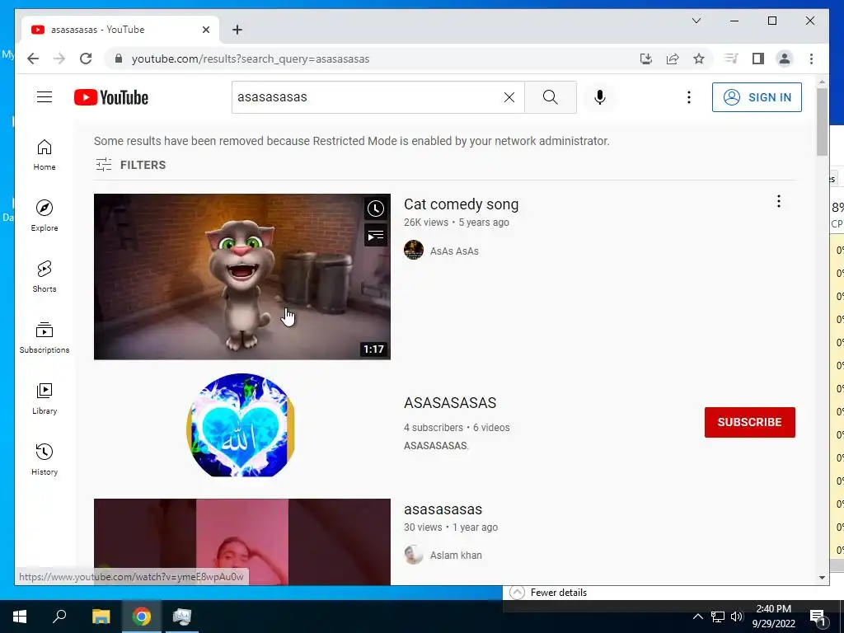Add Cat comedy song to Watch Later
844x633 pixels.
point(376,209)
